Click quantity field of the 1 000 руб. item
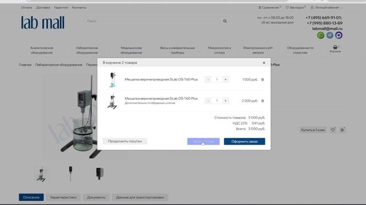 (x=217, y=80)
